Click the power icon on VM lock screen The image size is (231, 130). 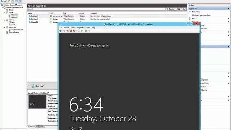tap(73, 128)
